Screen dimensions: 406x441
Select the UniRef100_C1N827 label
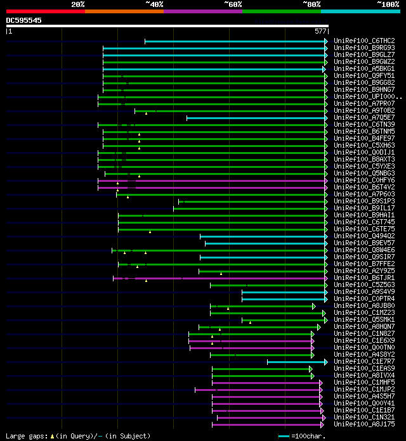(364, 333)
